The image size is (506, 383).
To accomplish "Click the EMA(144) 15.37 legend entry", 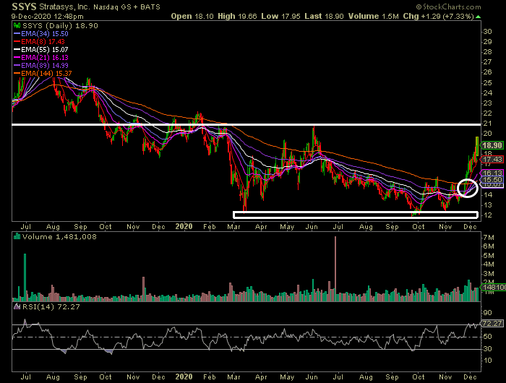I will click(46, 74).
